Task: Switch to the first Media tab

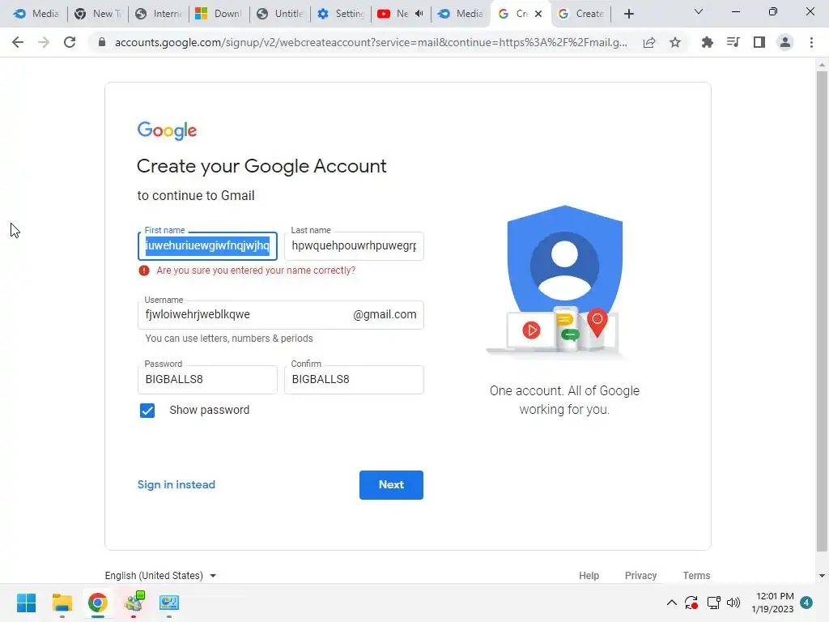Action: coord(36,14)
